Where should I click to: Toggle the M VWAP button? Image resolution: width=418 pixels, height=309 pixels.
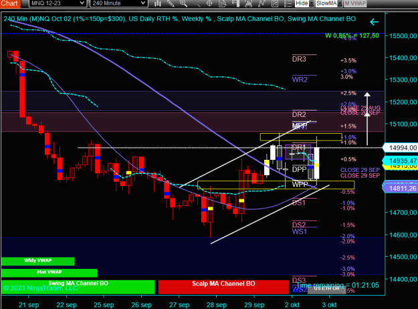coord(355,3)
